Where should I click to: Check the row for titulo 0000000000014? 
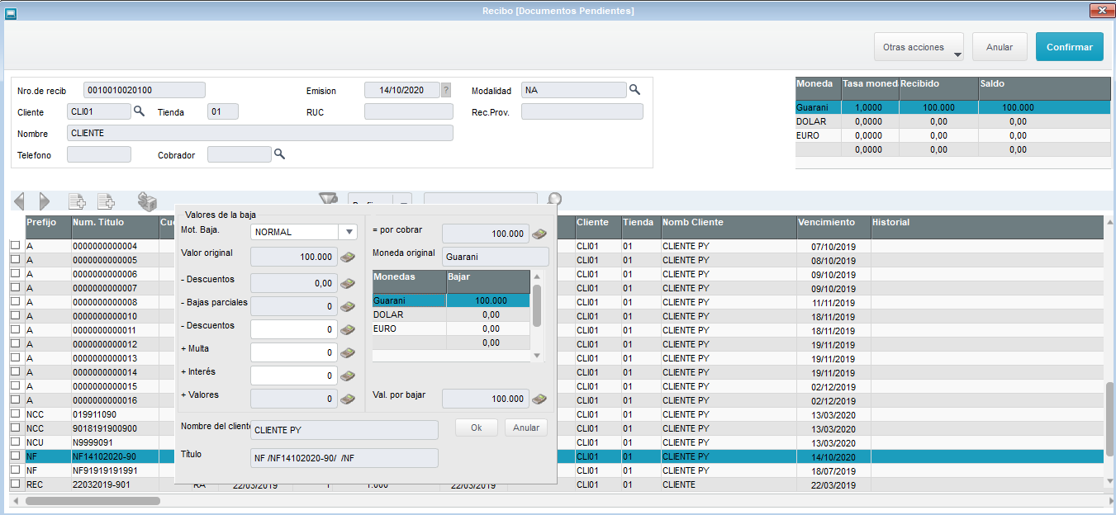click(15, 372)
